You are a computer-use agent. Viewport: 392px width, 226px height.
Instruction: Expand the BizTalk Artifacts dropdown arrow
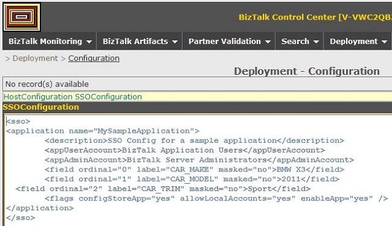pos(175,42)
